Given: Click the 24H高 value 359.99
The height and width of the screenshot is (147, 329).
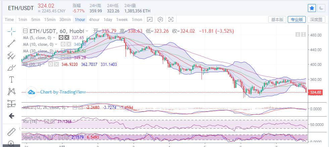Looking at the screenshot, I should pos(96,11).
